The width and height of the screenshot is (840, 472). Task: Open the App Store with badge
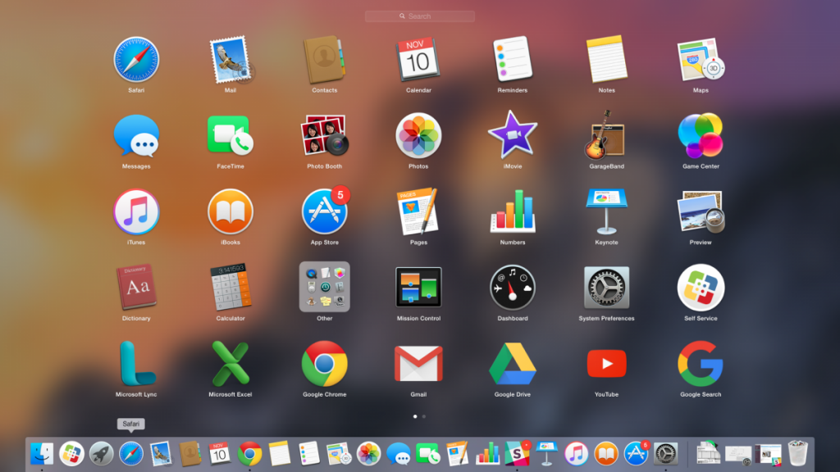point(325,211)
